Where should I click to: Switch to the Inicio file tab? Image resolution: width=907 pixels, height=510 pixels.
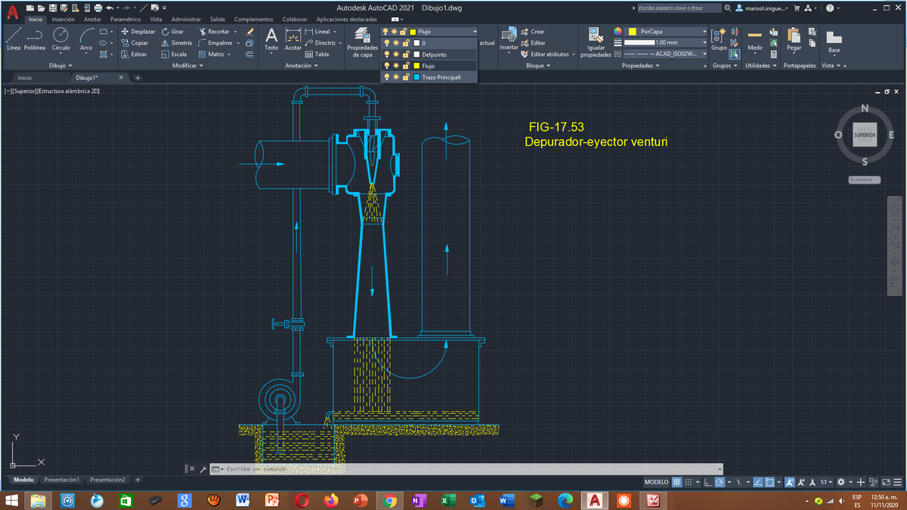[25, 78]
